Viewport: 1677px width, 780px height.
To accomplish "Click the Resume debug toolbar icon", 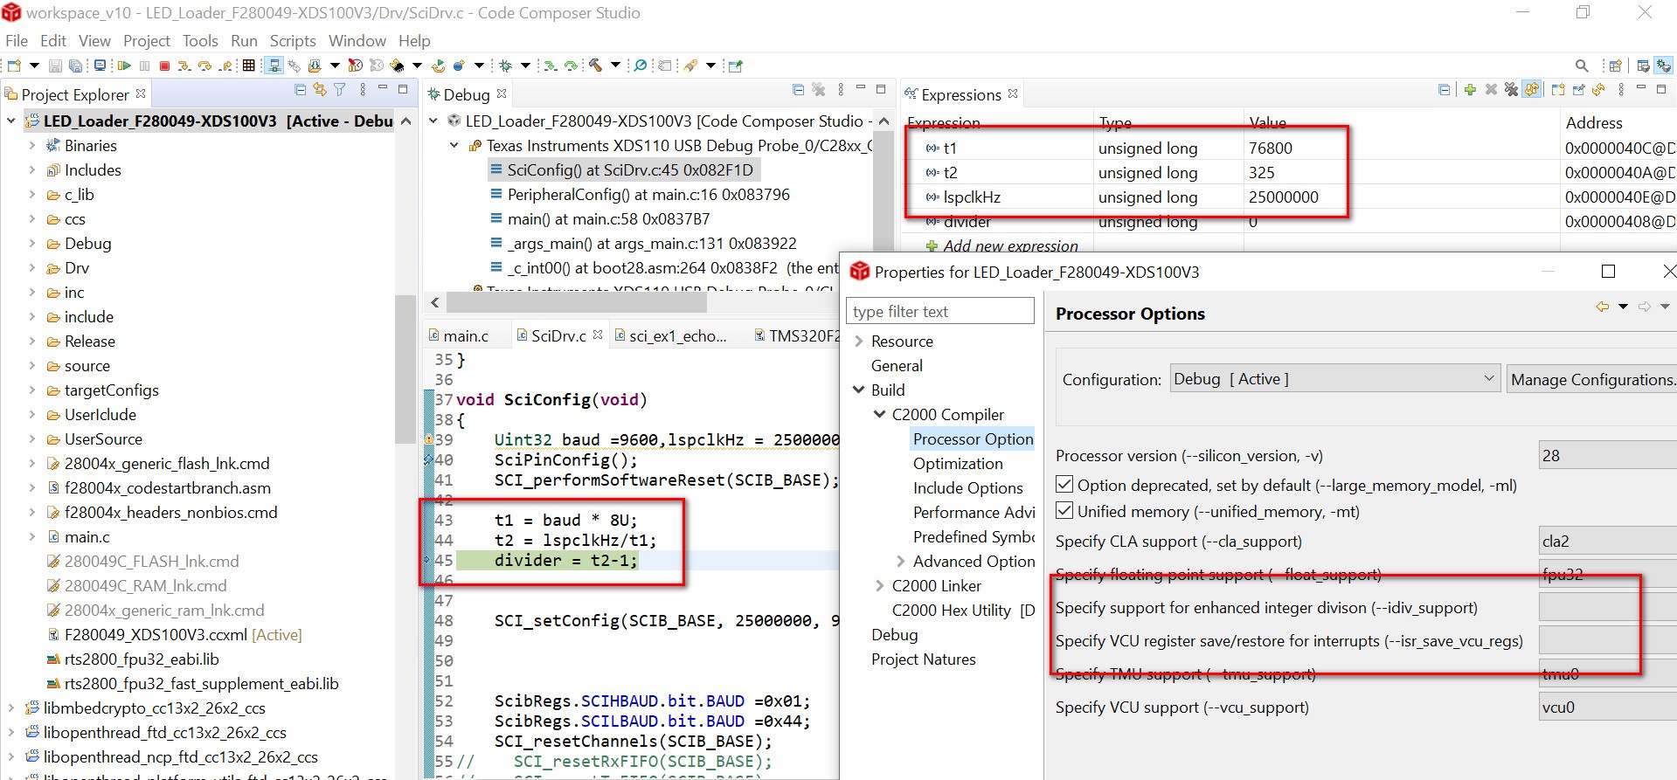I will pos(123,66).
